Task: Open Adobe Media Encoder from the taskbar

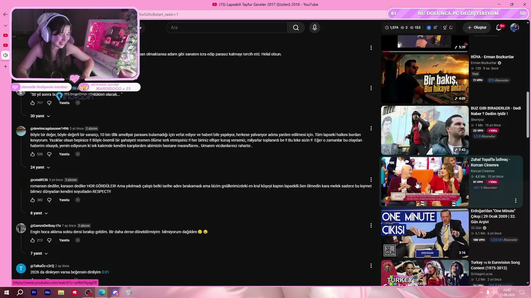Action: (x=48, y=293)
